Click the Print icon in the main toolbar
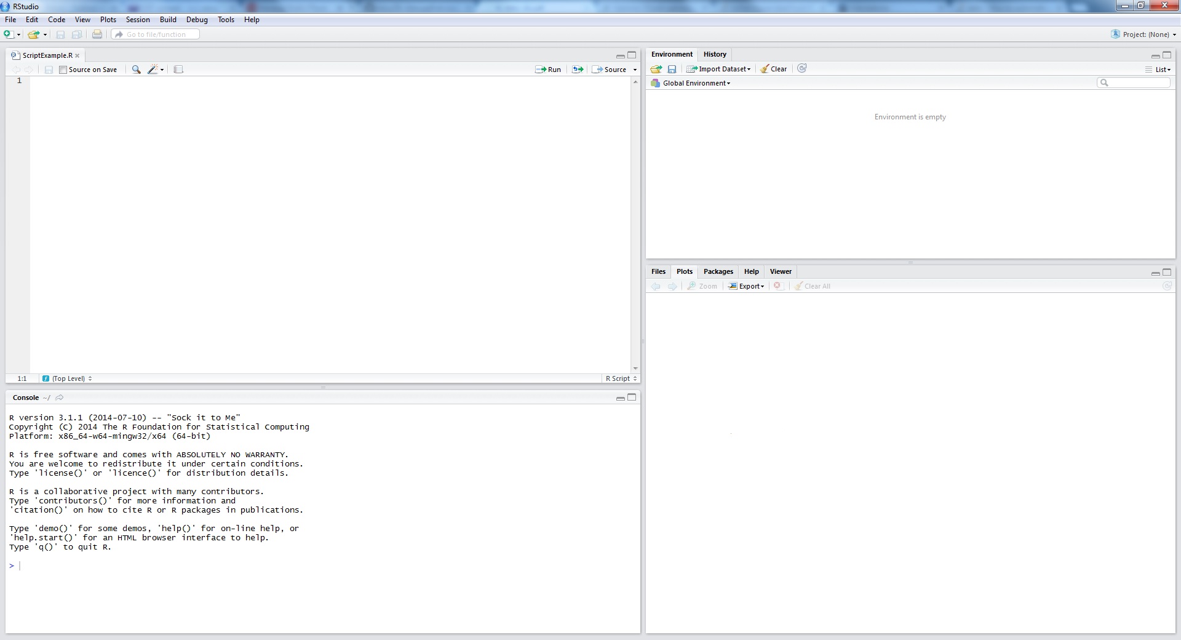This screenshot has width=1181, height=640. [97, 34]
